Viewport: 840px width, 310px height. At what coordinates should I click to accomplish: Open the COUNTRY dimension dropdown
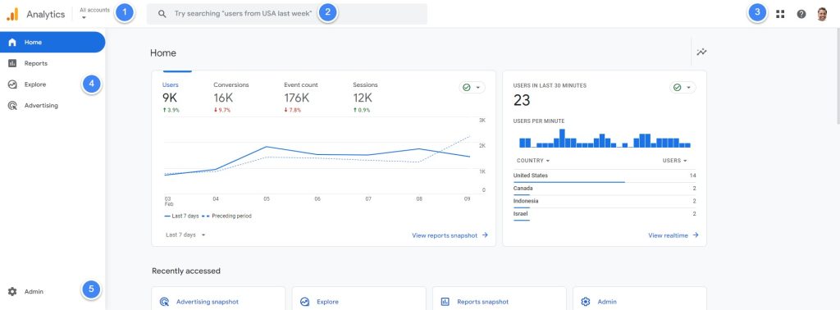click(x=533, y=161)
